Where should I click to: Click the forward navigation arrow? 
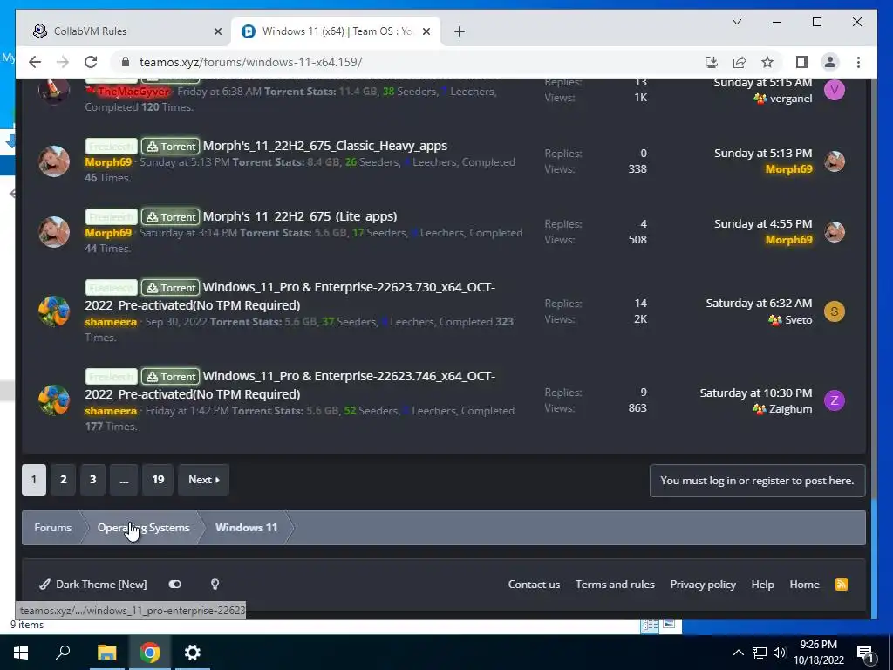[63, 62]
